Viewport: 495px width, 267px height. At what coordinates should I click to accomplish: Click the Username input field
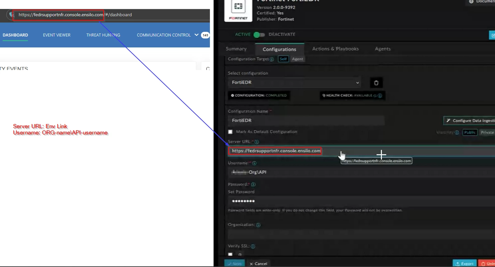coord(361,172)
